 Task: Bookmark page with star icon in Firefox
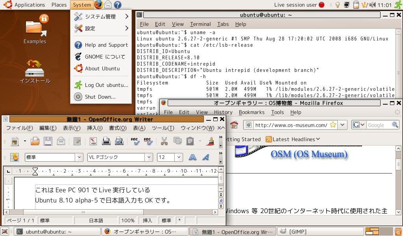(333, 125)
